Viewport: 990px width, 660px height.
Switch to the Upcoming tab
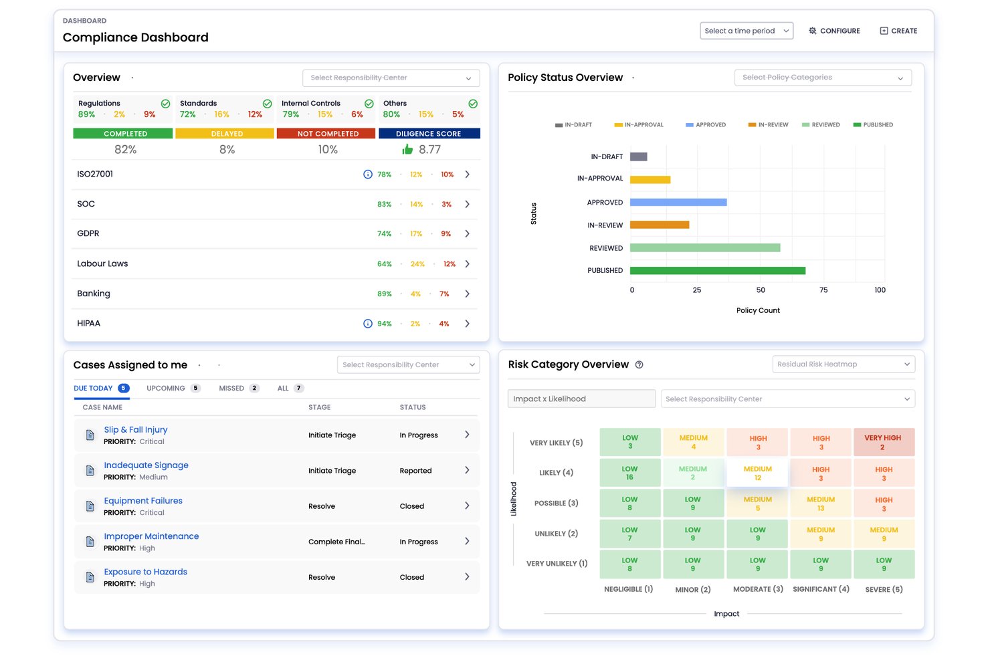(x=173, y=389)
